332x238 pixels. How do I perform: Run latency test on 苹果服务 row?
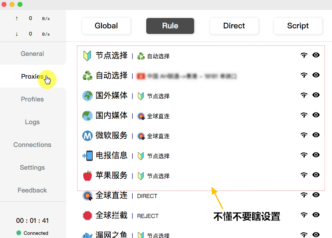[304, 175]
